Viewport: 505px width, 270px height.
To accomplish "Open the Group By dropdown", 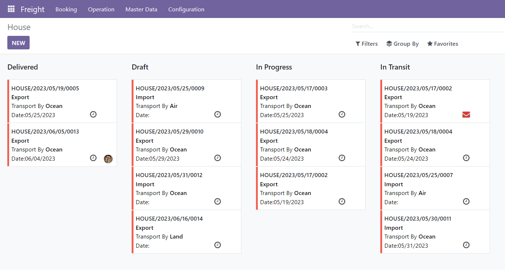I will [402, 44].
